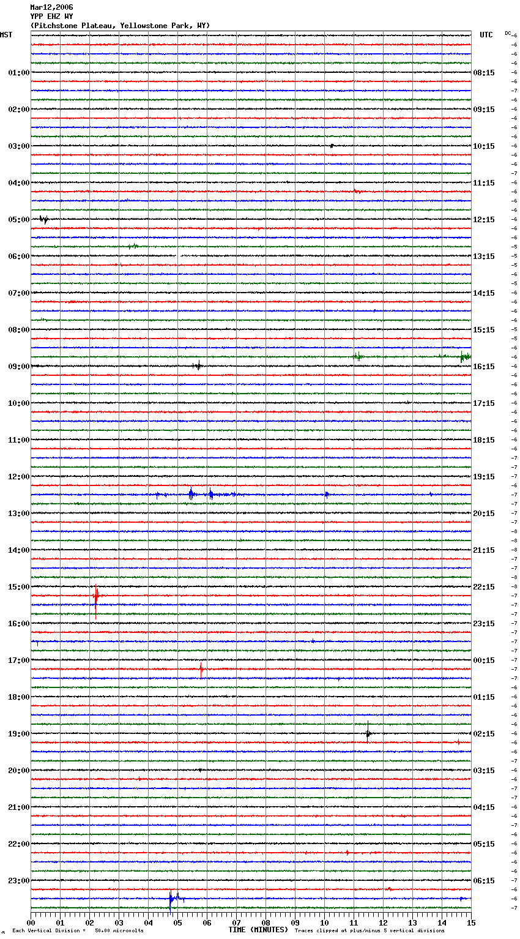This screenshot has width=520, height=939.
Task: Click the green burst at far right above 09:00
Action: [464, 357]
